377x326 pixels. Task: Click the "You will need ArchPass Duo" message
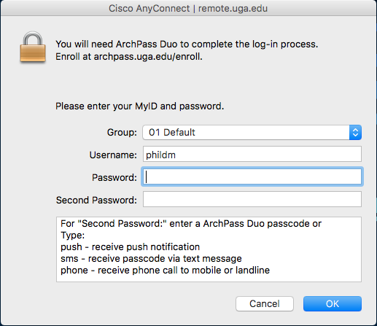click(187, 44)
